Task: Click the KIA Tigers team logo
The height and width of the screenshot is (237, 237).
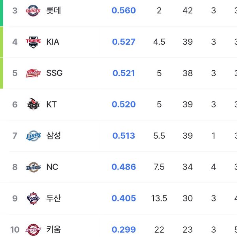Action: pos(33,42)
